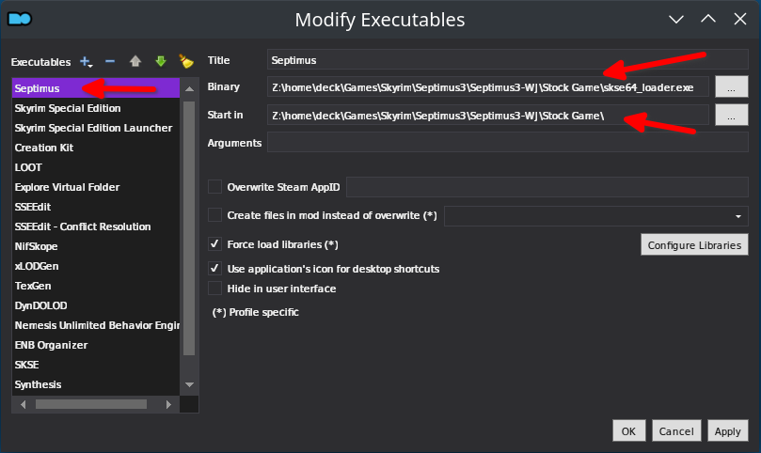Maximize dialog with up chevron
This screenshot has height=453, width=761.
point(708,19)
